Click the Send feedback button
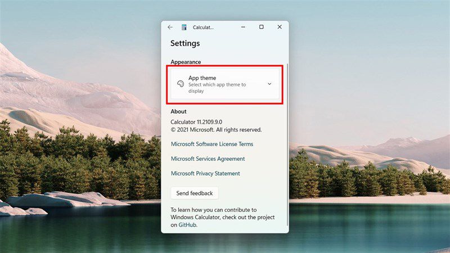This screenshot has height=253, width=450. coord(195,193)
